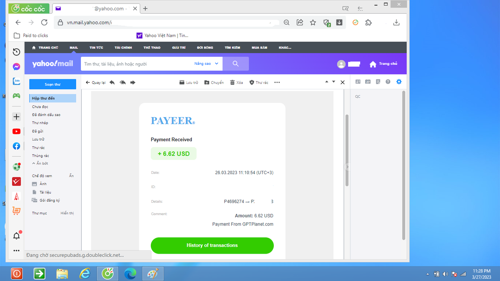Viewport: 500px width, 281px height.
Task: Open the TIN TỨC nav menu
Action: [x=96, y=48]
